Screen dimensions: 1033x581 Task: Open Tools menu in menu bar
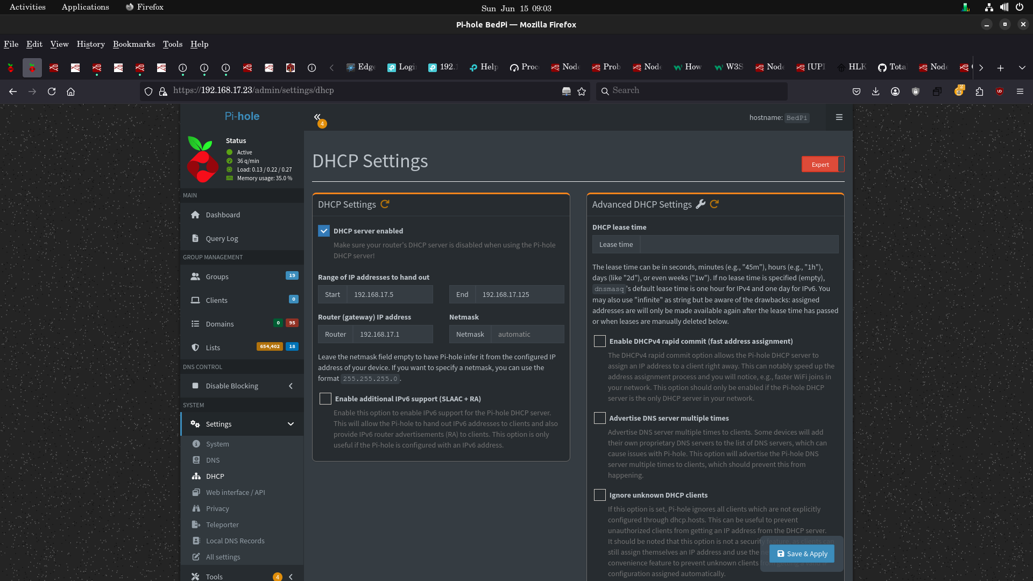click(173, 44)
